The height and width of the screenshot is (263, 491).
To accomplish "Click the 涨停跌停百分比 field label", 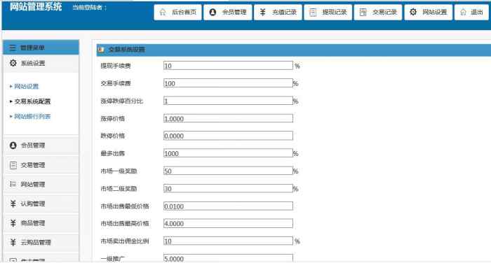I will click(121, 101).
